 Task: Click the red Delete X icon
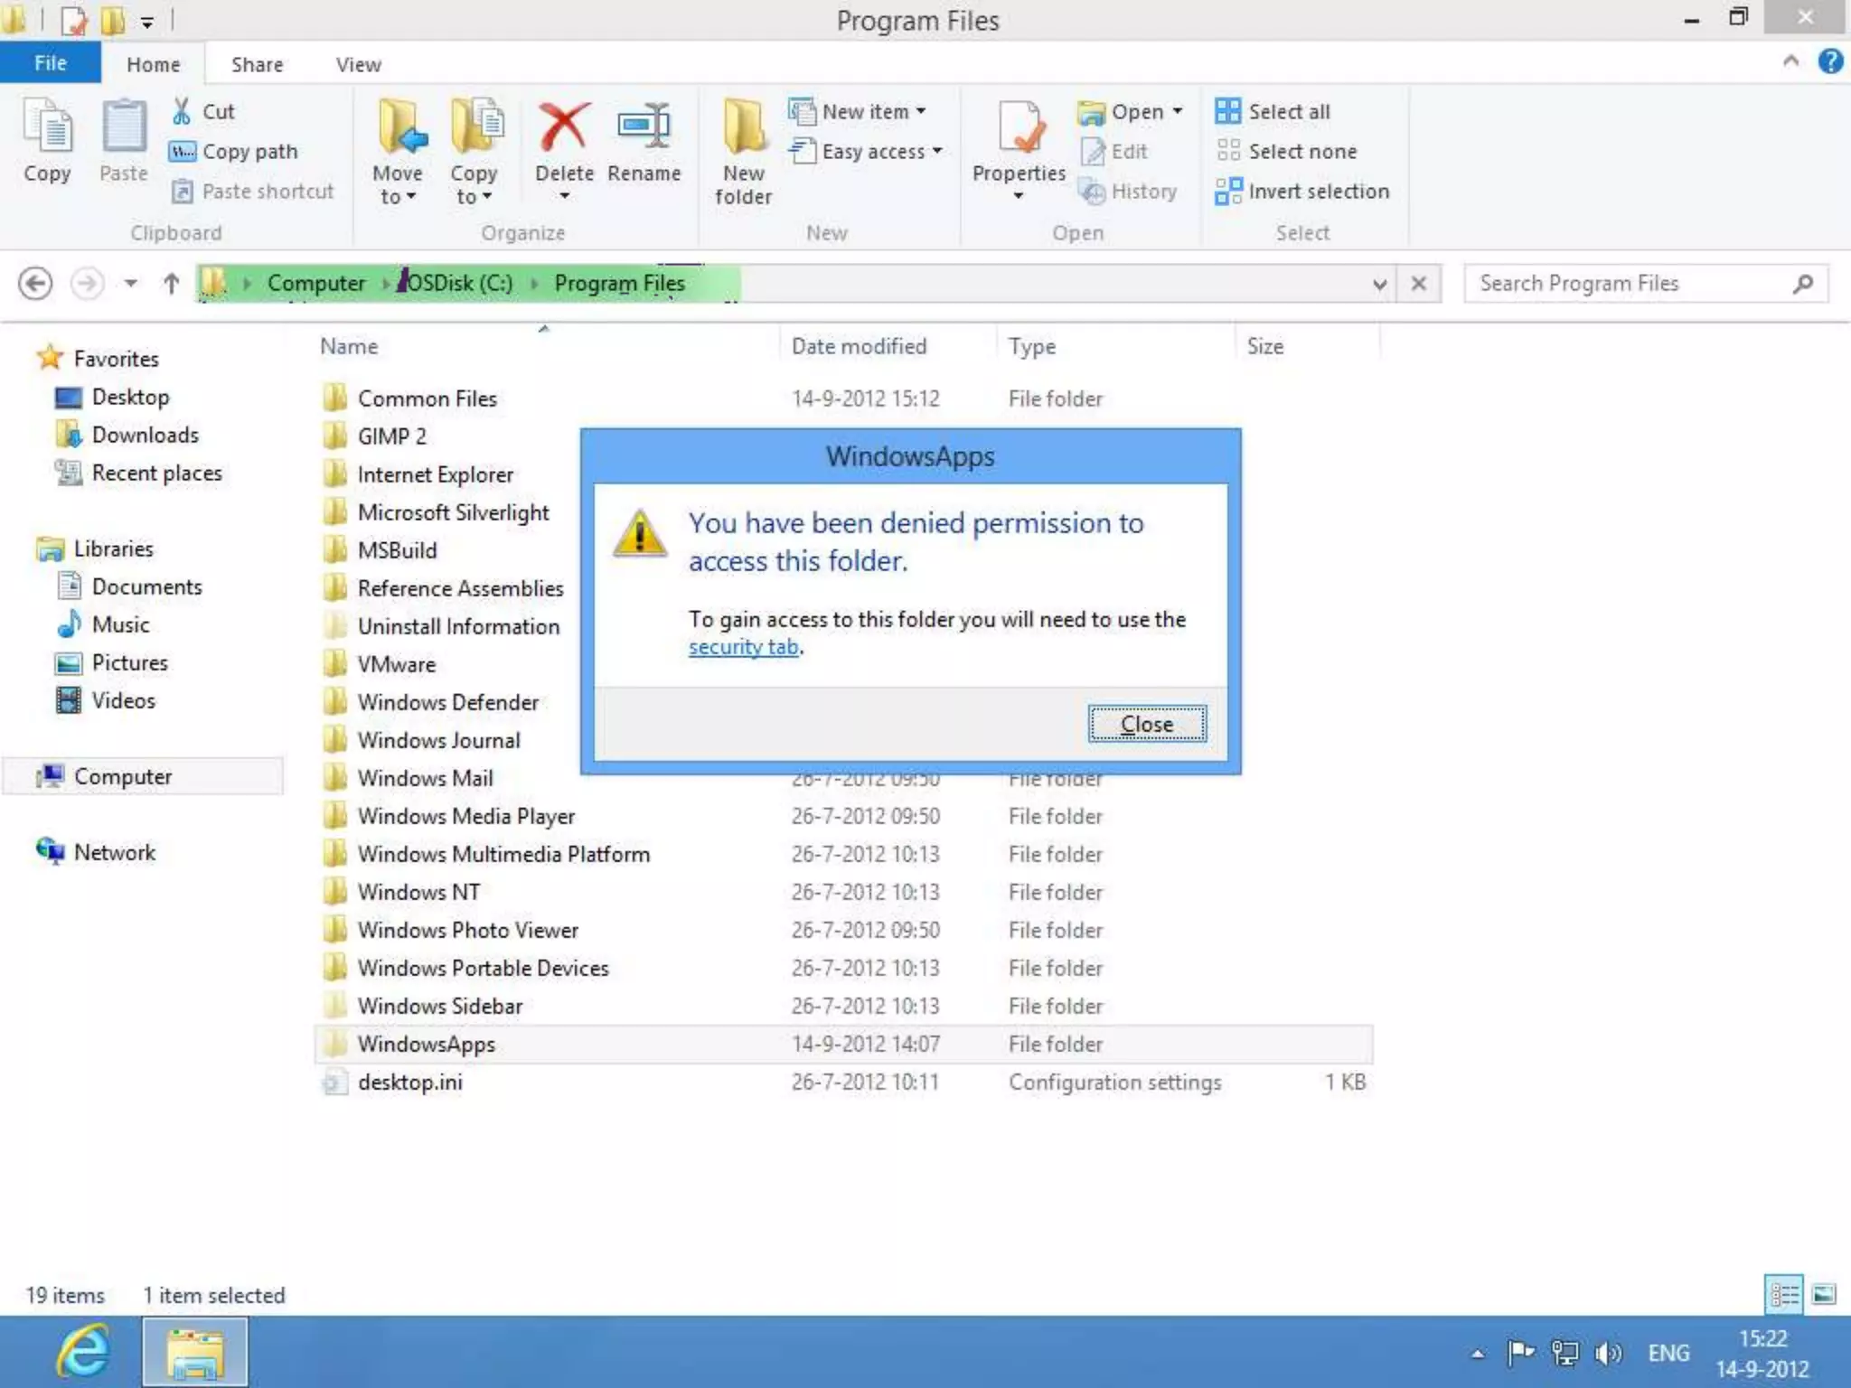pyautogui.click(x=564, y=127)
